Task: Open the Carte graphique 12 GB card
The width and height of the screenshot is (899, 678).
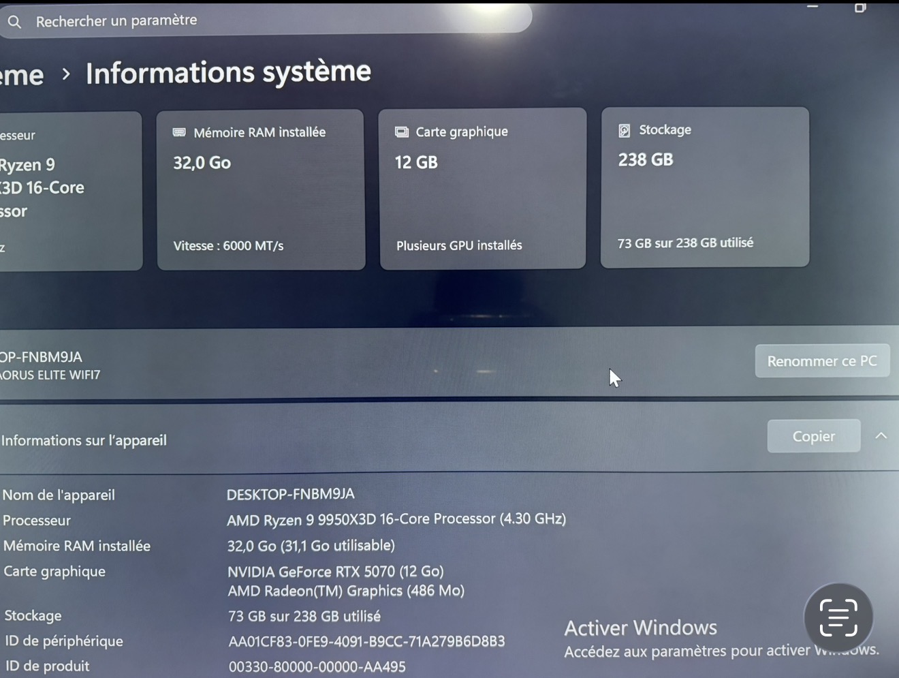Action: [482, 189]
